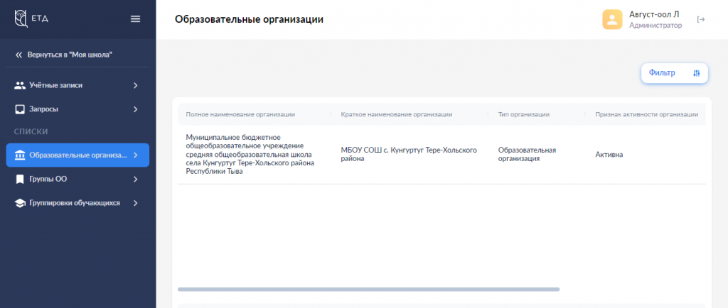Click the people icon beside Учётные записи
This screenshot has width=728, height=308.
click(x=20, y=86)
